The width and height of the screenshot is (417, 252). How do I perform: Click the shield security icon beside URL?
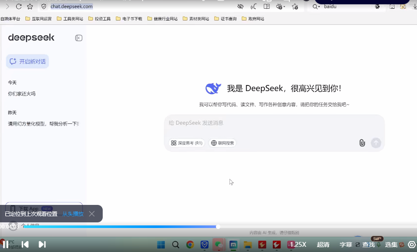(44, 7)
